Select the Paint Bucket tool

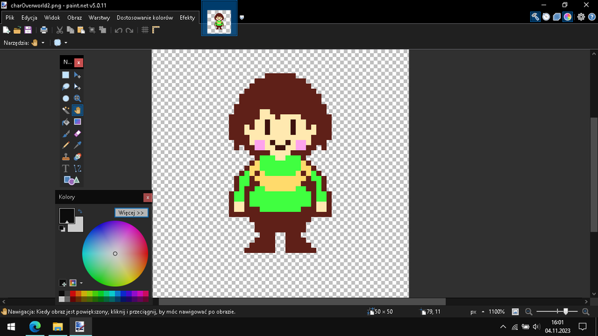pos(66,122)
